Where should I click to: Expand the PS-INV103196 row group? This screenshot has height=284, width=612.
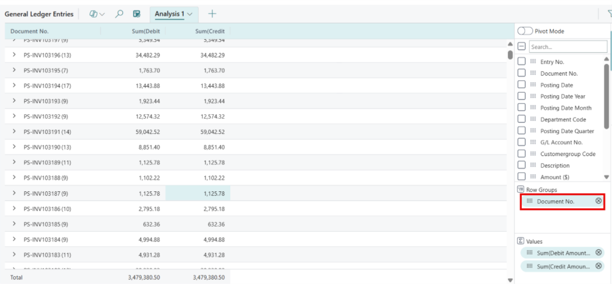[14, 54]
